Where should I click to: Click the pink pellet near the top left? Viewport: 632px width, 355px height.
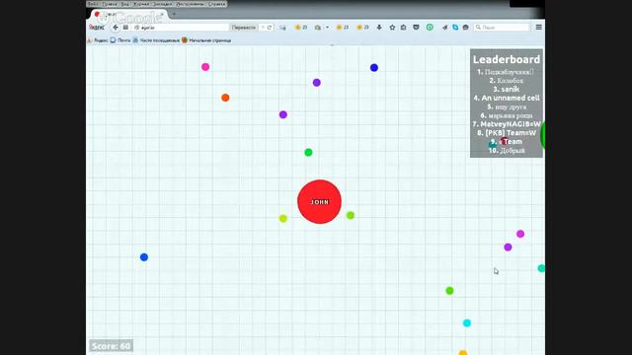[x=205, y=67]
